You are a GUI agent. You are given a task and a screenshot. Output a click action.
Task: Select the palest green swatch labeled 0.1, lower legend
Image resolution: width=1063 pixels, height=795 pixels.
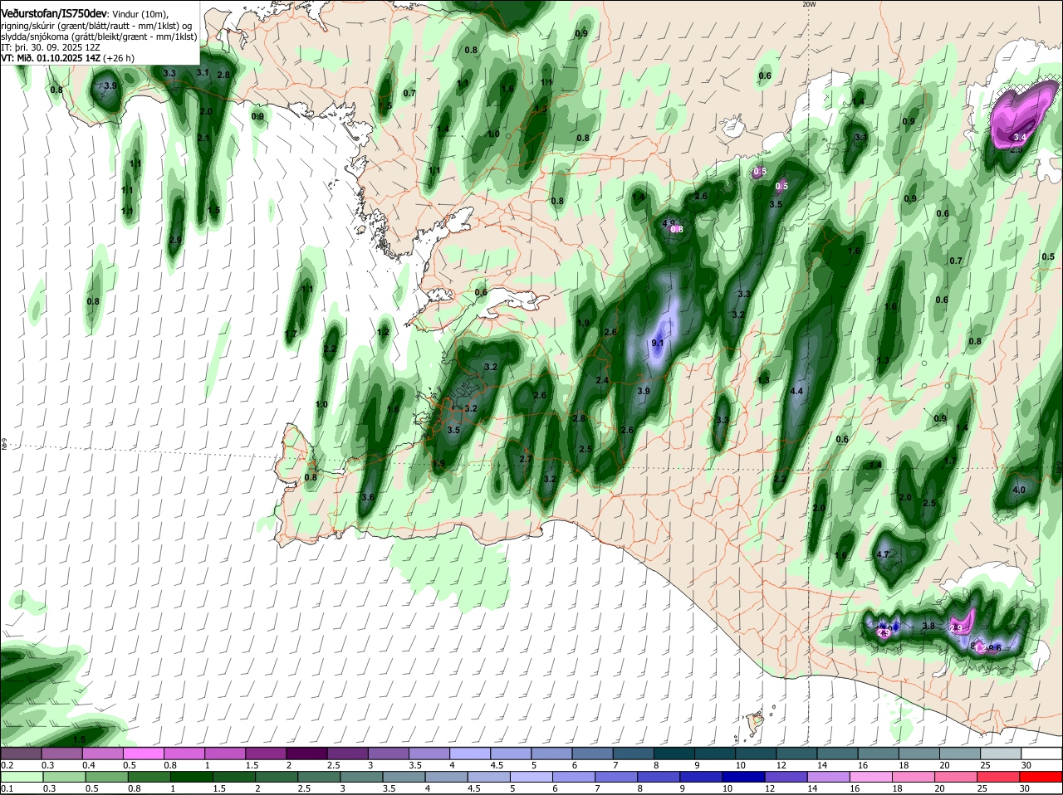(21, 778)
